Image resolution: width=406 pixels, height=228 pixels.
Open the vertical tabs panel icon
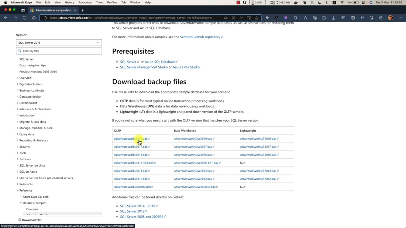[x=23, y=10]
